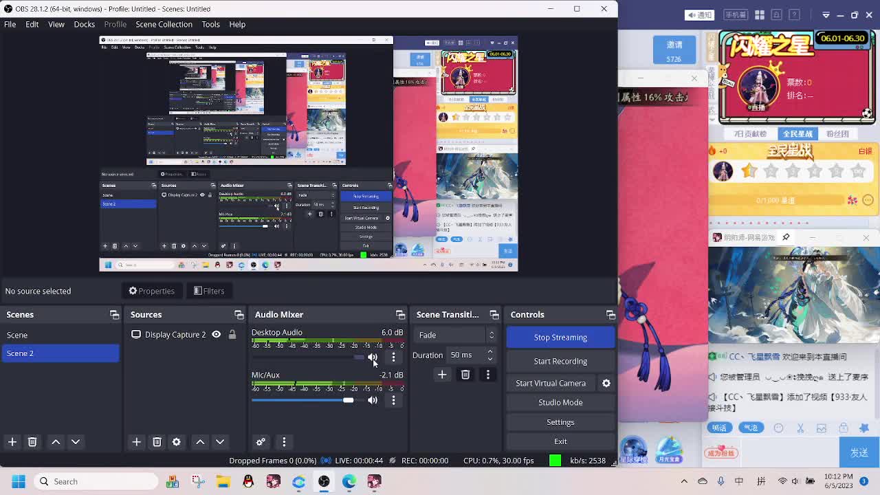Click scissors screenshot icon in chat toolbar
880x495 pixels.
click(x=800, y=428)
